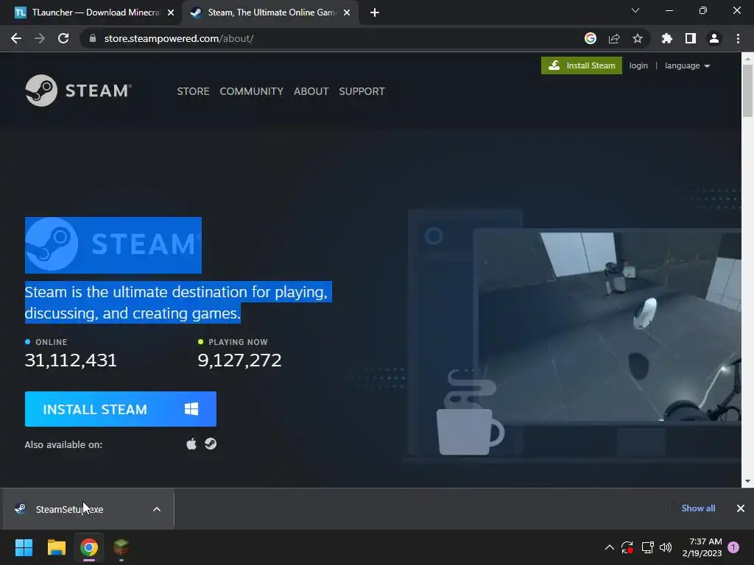Click the large blue STEAM banner logo
This screenshot has height=565, width=754.
(x=113, y=245)
